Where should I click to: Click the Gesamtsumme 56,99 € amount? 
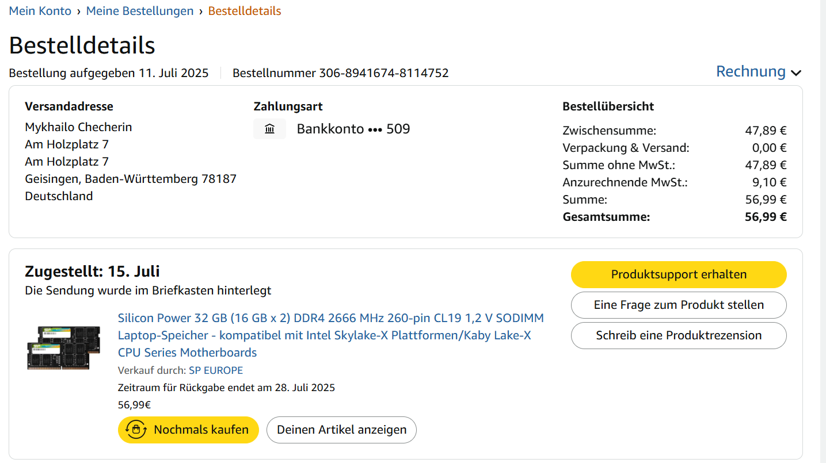coord(766,217)
